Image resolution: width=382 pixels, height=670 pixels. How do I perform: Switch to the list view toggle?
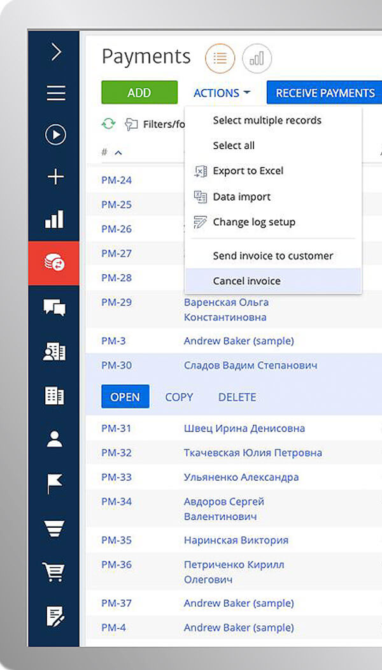click(220, 59)
